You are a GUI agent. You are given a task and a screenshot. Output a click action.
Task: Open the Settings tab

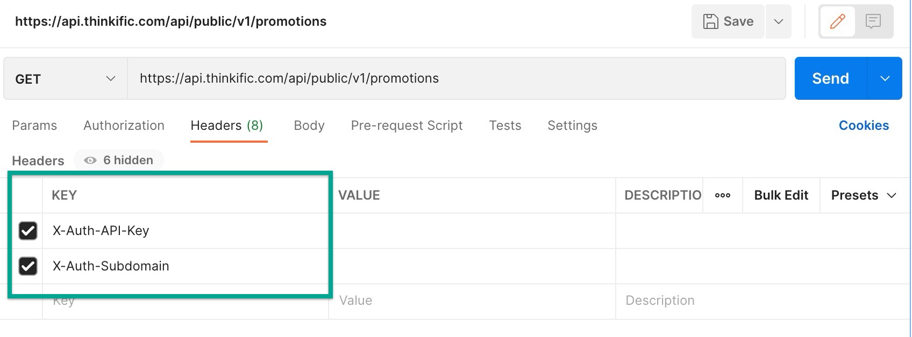(x=572, y=126)
